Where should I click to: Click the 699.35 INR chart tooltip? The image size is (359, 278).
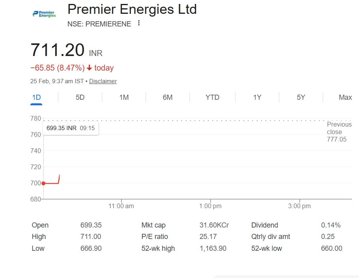click(x=71, y=128)
